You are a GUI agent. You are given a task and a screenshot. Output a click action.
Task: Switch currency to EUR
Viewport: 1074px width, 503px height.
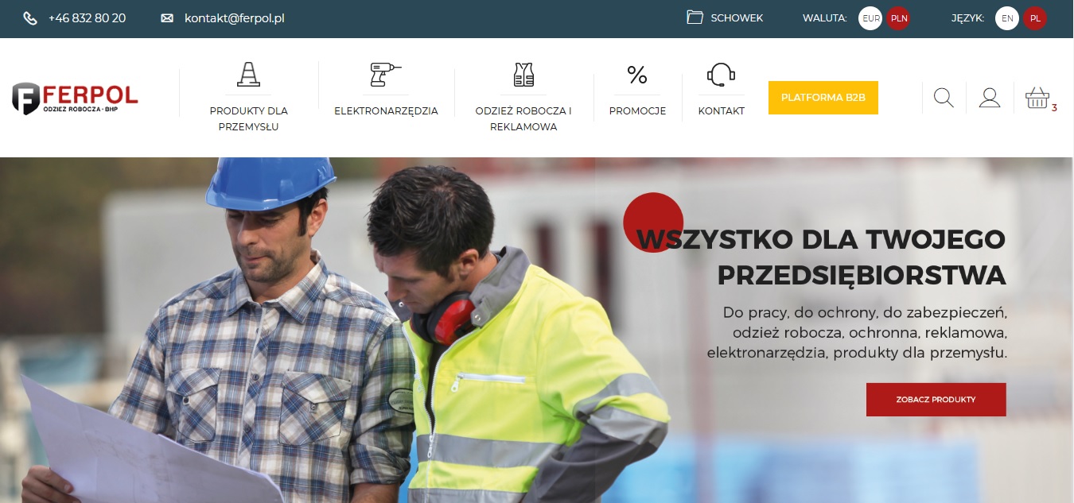[x=870, y=18]
